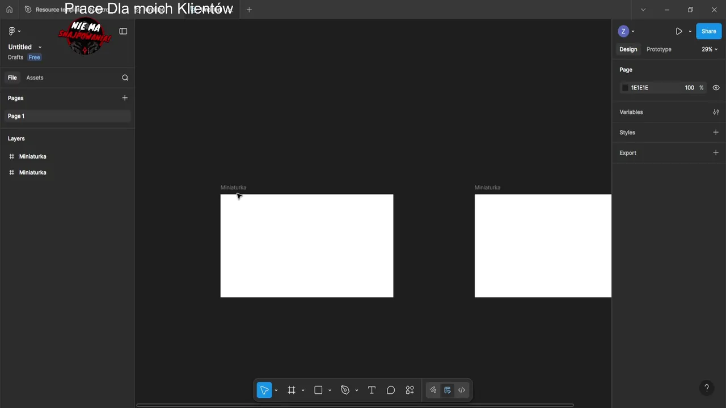Select the Text tool
Image resolution: width=726 pixels, height=408 pixels.
(372, 390)
